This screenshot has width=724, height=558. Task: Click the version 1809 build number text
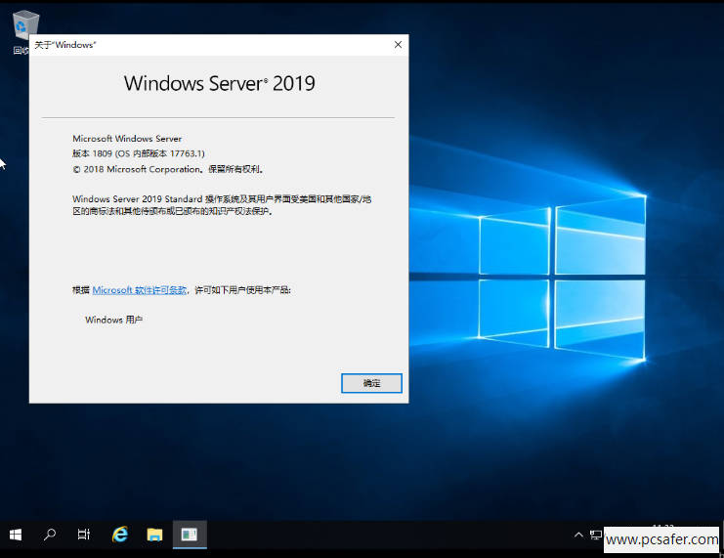coord(139,153)
